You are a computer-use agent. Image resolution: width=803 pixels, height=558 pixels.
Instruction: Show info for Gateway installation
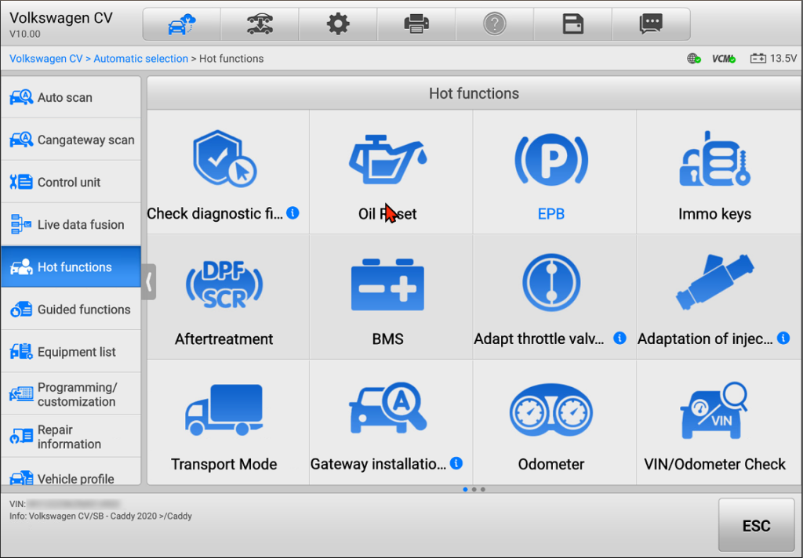(456, 463)
